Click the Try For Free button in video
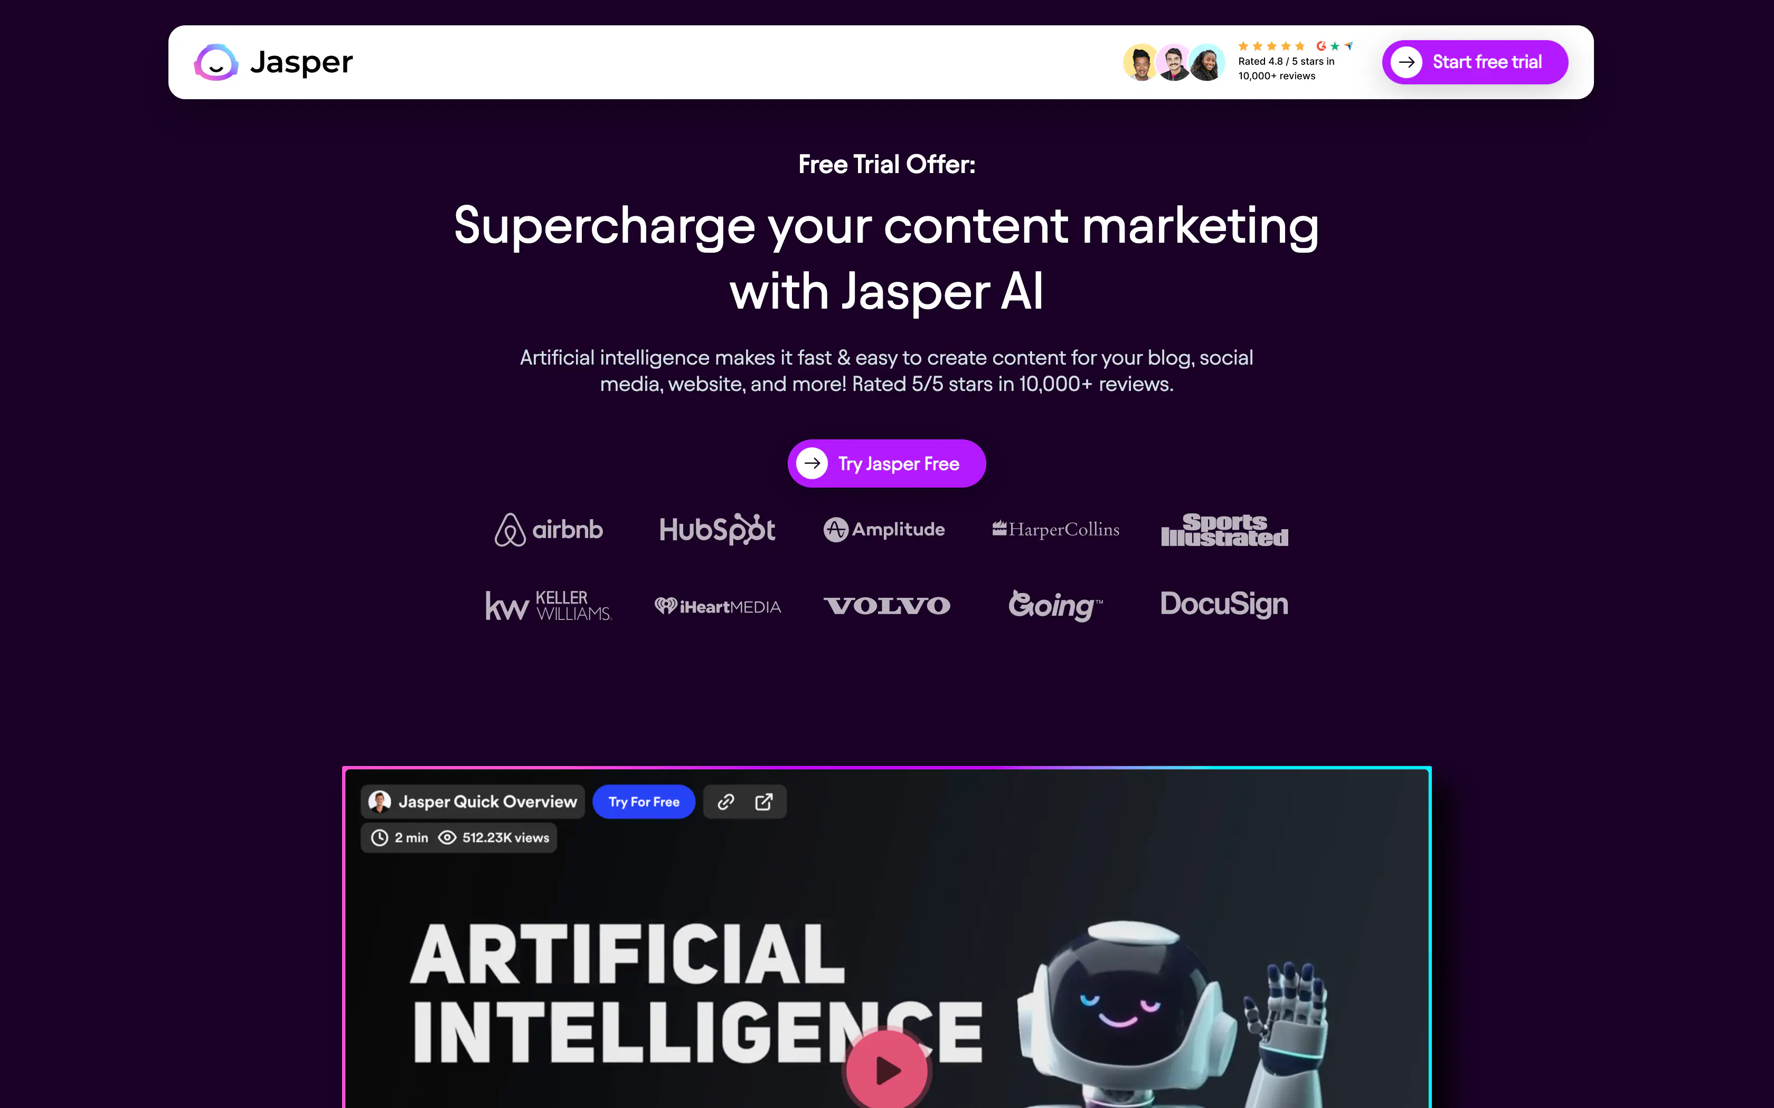 point(643,800)
